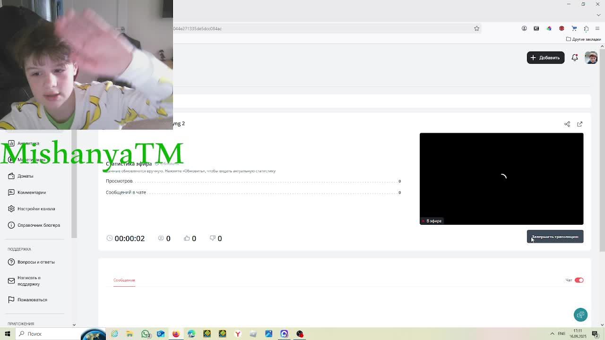Open the Windows Start menu
605x340 pixels.
point(8,334)
